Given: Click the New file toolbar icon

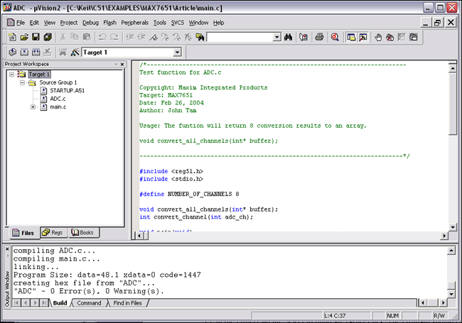Looking at the screenshot, I should (x=12, y=37).
